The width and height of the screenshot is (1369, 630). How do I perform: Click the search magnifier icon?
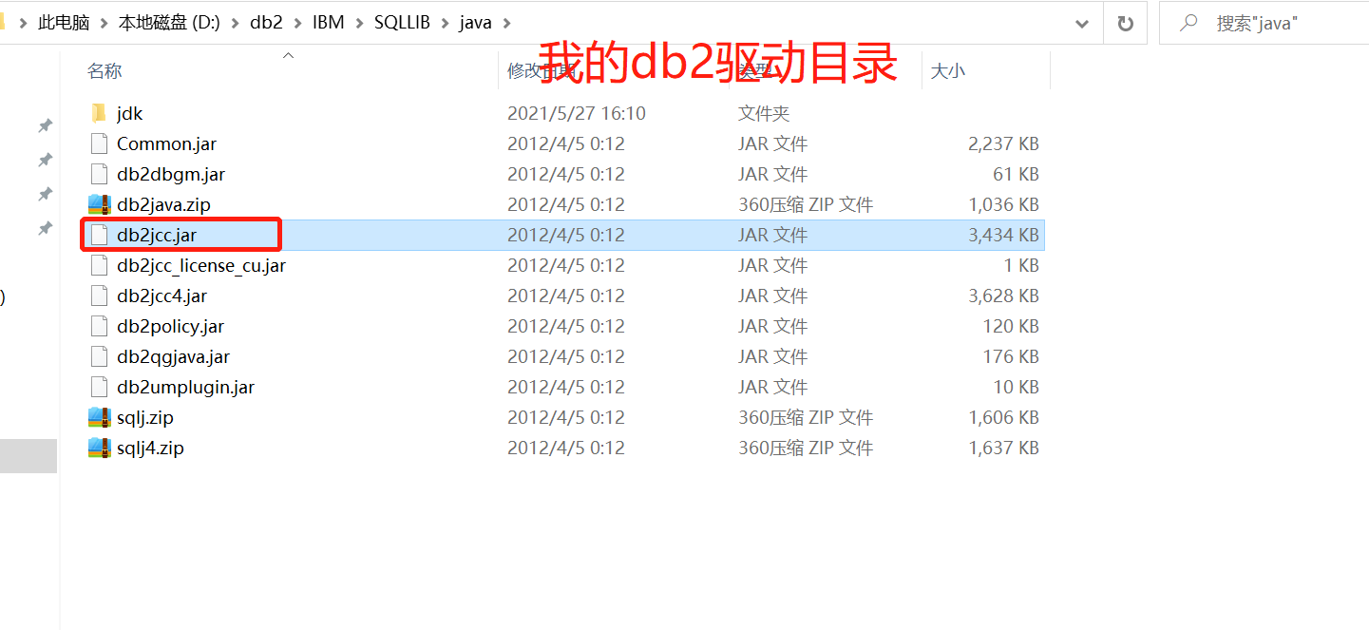[1188, 23]
